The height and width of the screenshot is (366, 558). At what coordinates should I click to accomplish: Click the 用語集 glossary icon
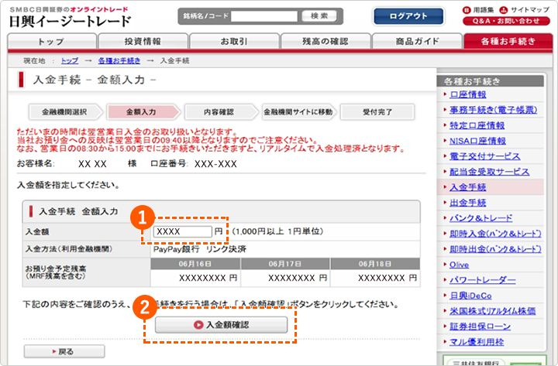pos(467,10)
